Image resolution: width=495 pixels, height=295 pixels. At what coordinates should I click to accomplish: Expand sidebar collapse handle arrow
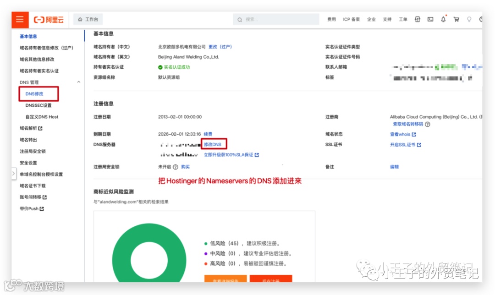(14, 174)
